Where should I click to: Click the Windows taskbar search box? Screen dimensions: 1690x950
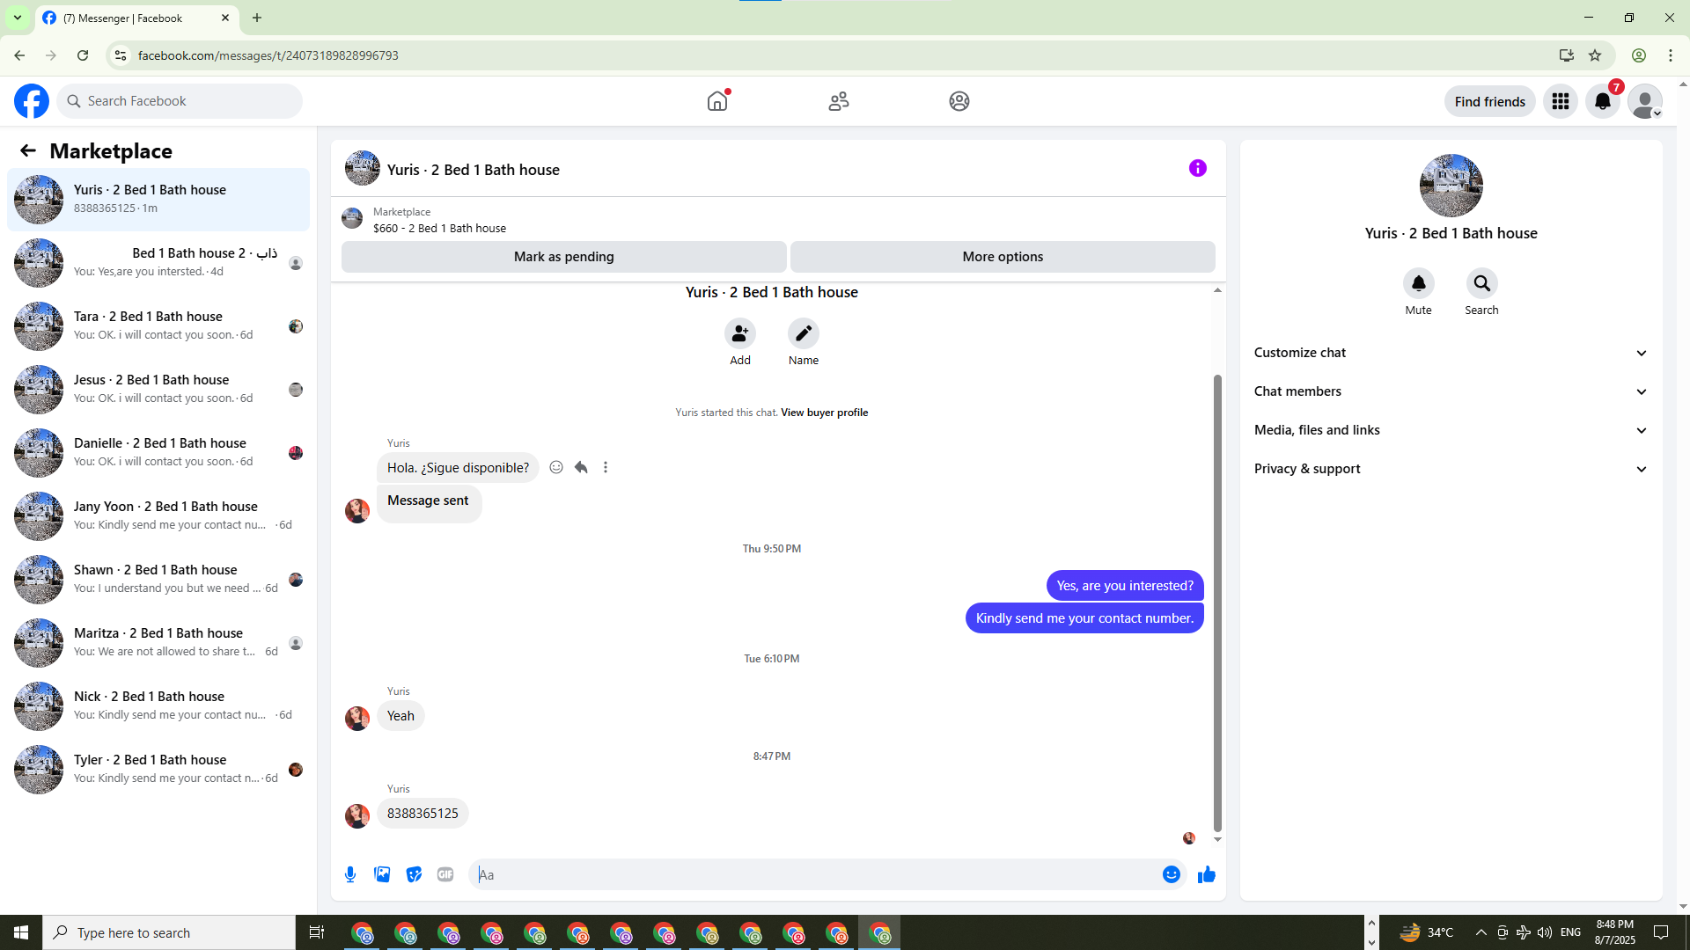pos(169,932)
